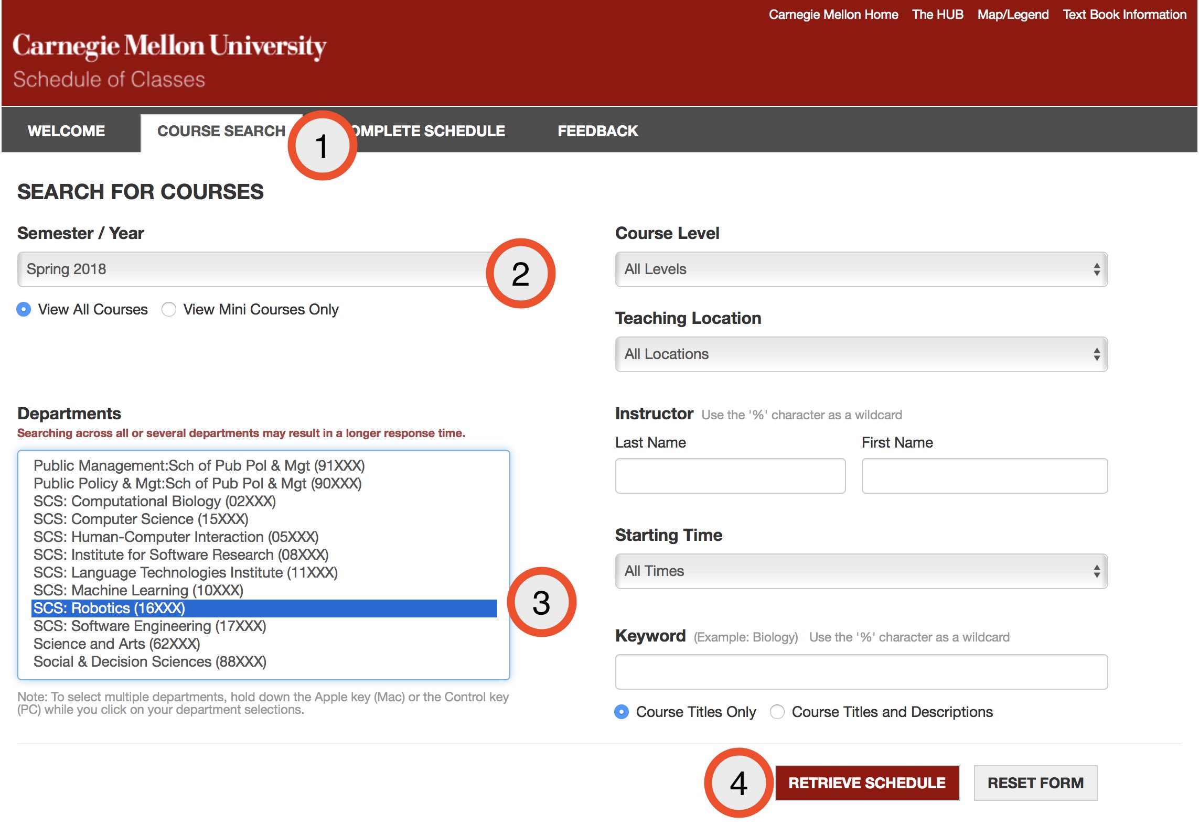The image size is (1199, 826).
Task: Select SCS: Machine Learning (10XXX) department
Action: tap(138, 591)
